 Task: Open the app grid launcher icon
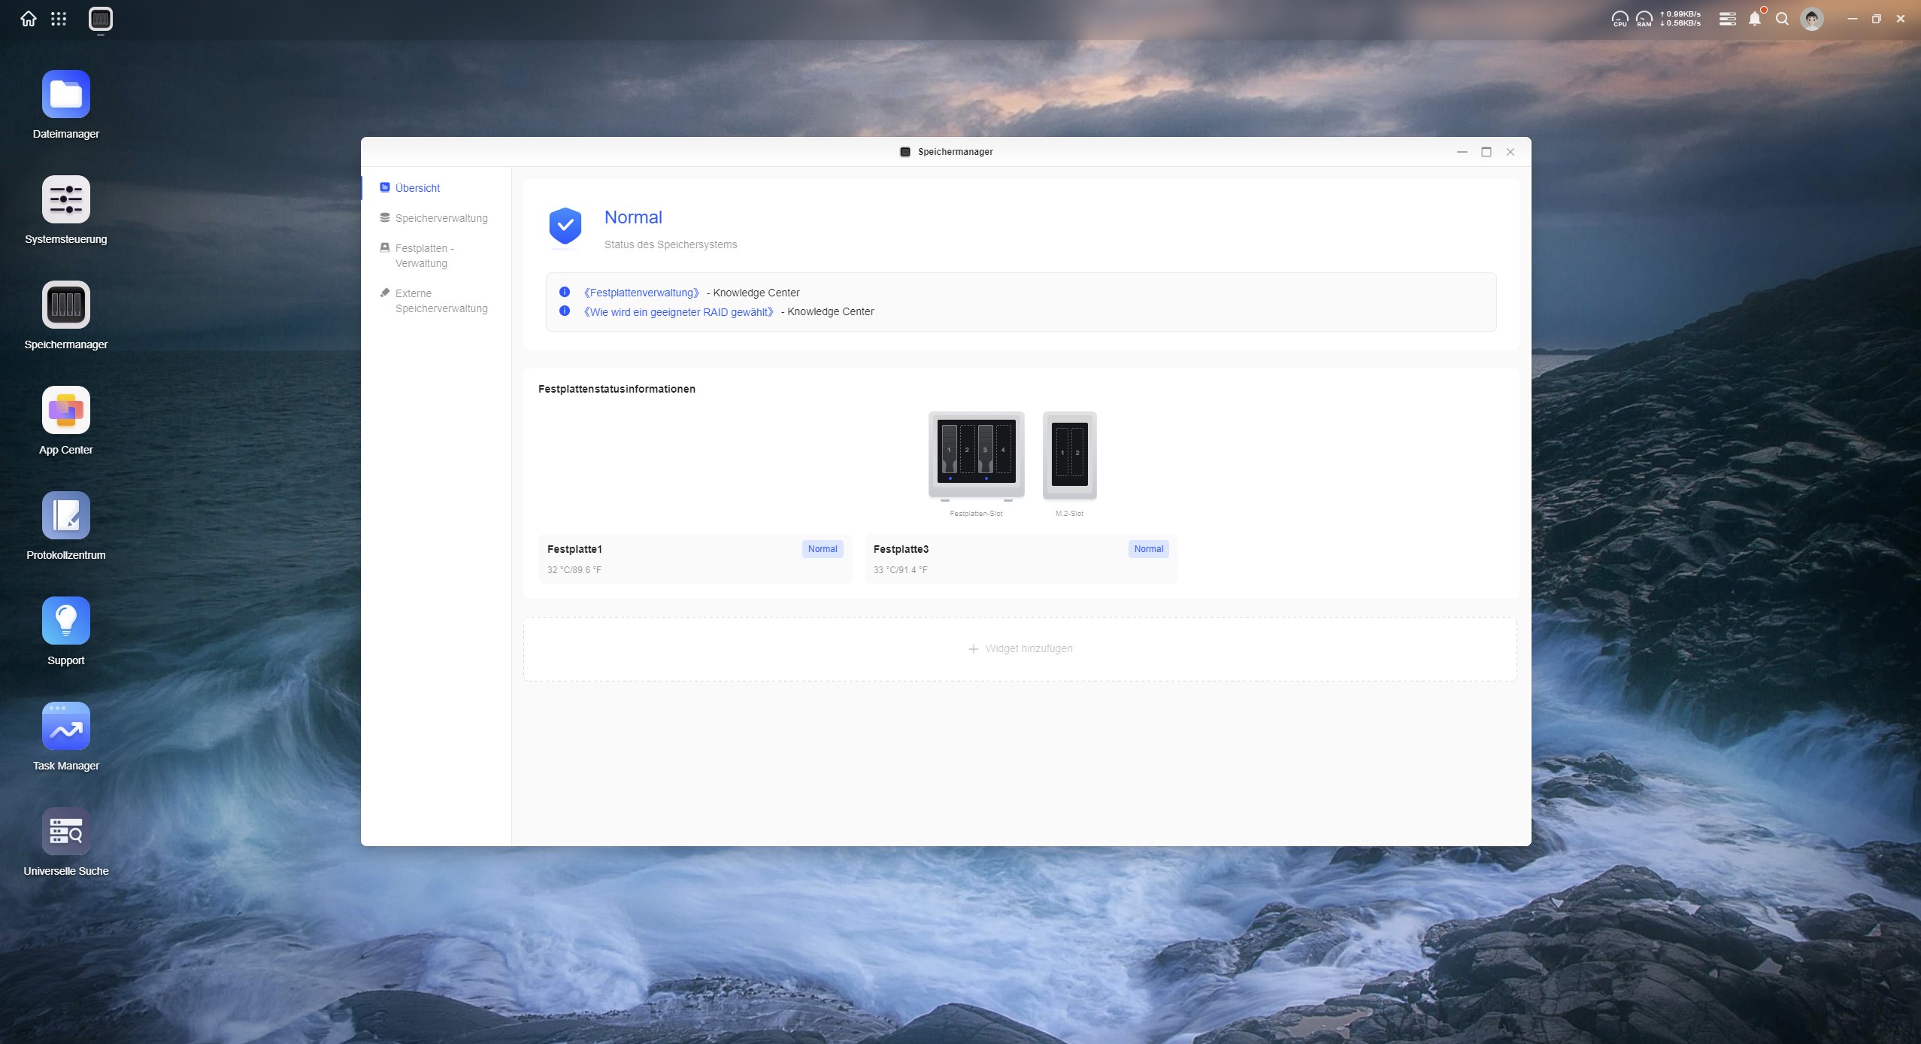(59, 19)
